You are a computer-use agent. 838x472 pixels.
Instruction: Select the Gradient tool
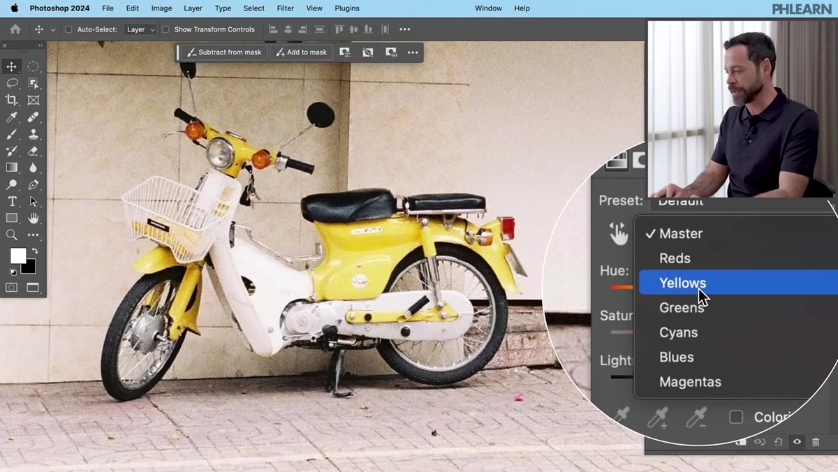click(x=12, y=168)
